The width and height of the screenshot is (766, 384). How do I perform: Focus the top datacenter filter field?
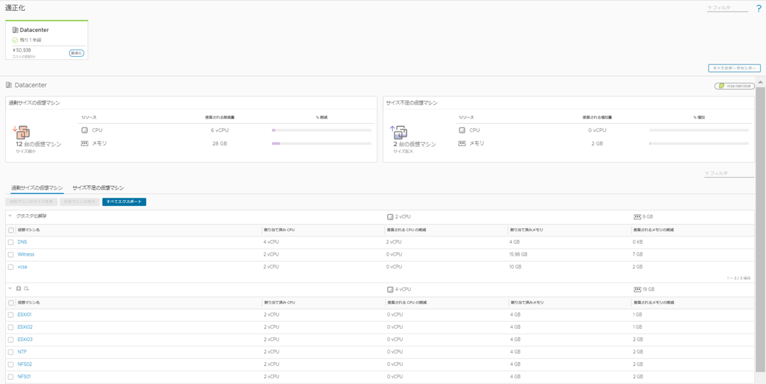pyautogui.click(x=728, y=8)
